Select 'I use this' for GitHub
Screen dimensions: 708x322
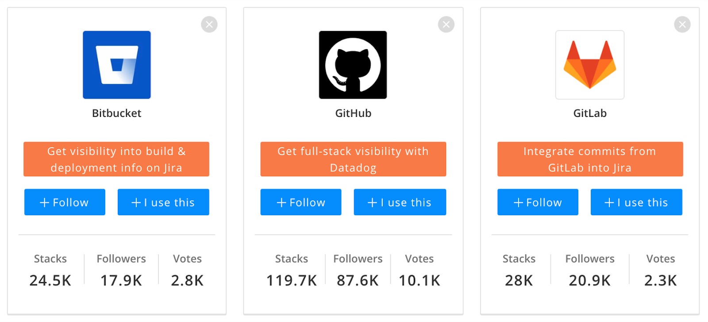coord(400,202)
